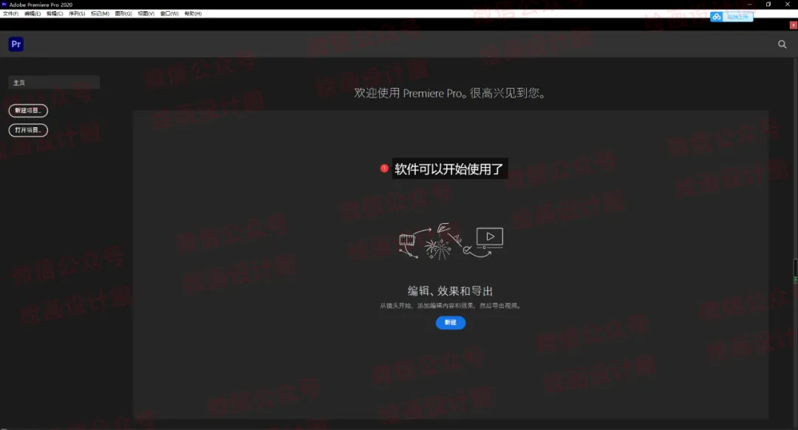Close the Adobe Premiere Pro 2020 window
798x430 pixels.
pyautogui.click(x=788, y=4)
